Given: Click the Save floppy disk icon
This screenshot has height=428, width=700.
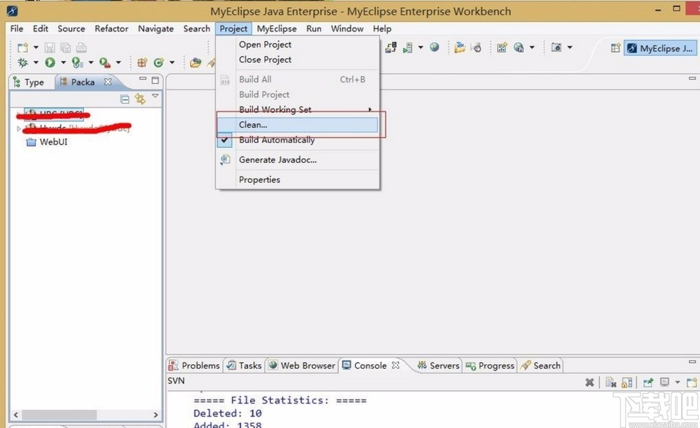Looking at the screenshot, I should (50, 47).
